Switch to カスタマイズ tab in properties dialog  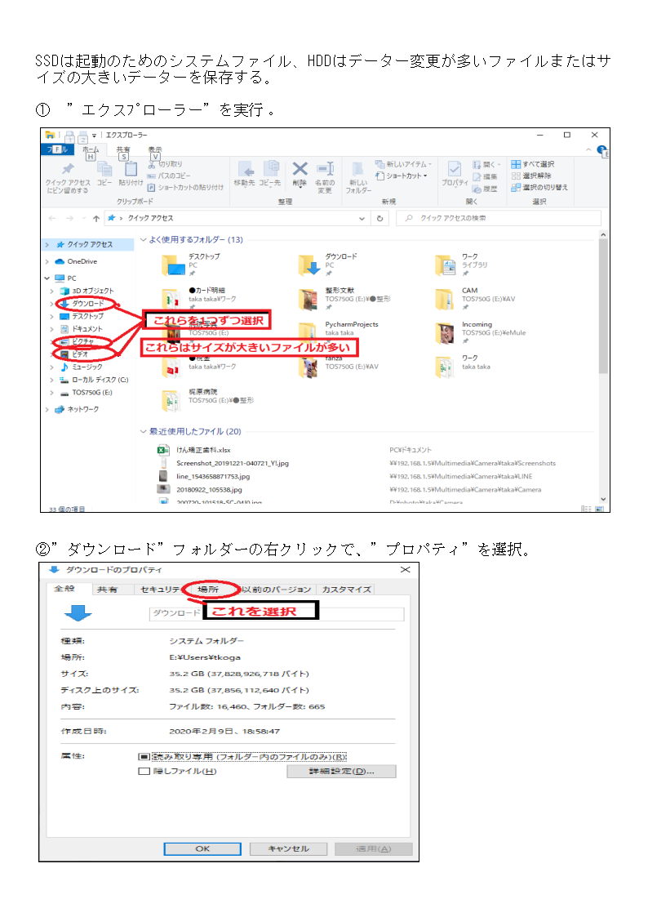(347, 590)
